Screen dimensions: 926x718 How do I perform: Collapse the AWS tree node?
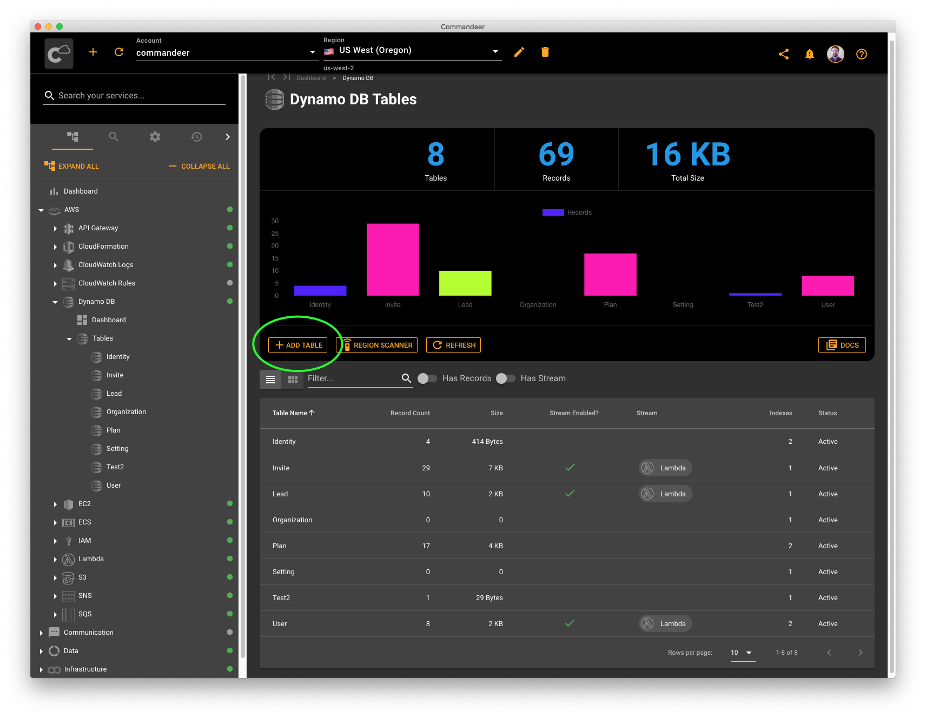pyautogui.click(x=41, y=210)
